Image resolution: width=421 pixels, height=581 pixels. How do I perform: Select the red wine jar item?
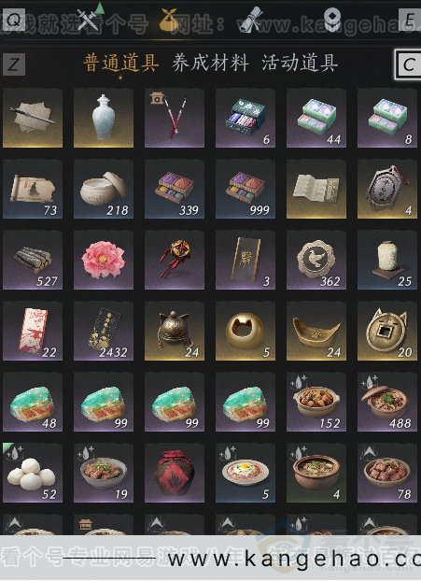175,473
